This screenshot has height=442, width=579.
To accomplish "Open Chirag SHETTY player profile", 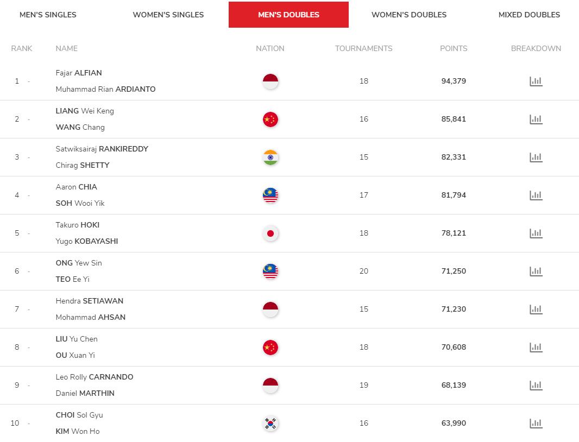I will coord(83,165).
